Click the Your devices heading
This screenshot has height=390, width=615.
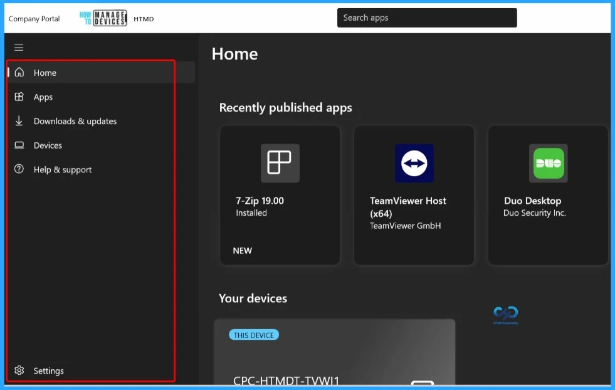coord(253,298)
